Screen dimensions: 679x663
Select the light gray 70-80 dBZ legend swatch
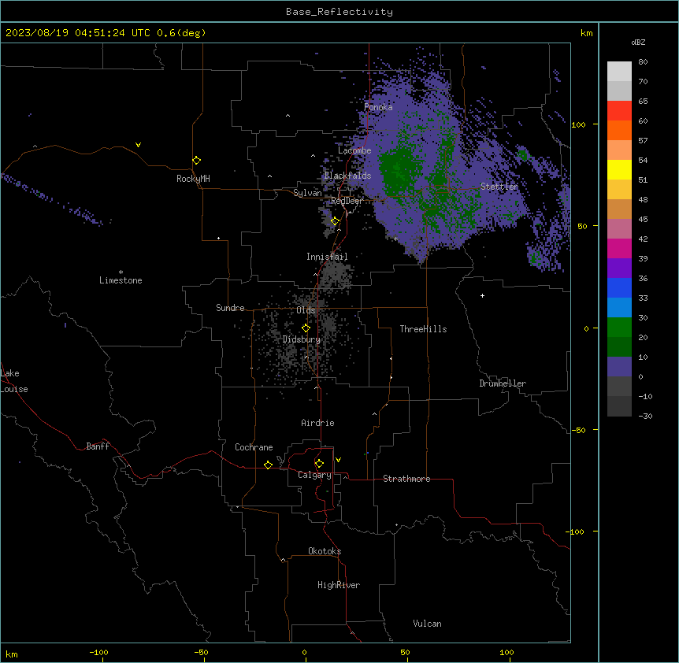619,72
